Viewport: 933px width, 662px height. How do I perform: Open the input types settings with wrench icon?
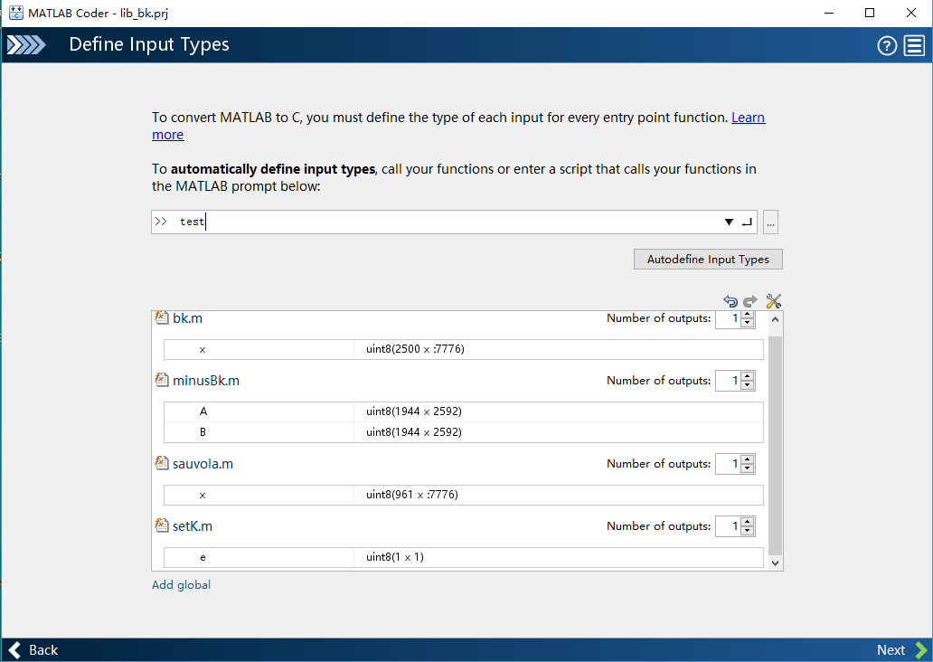[x=773, y=301]
